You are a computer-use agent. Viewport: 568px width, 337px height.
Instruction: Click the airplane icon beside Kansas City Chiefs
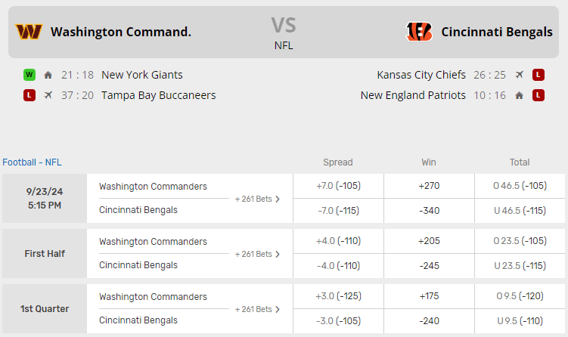(x=519, y=75)
